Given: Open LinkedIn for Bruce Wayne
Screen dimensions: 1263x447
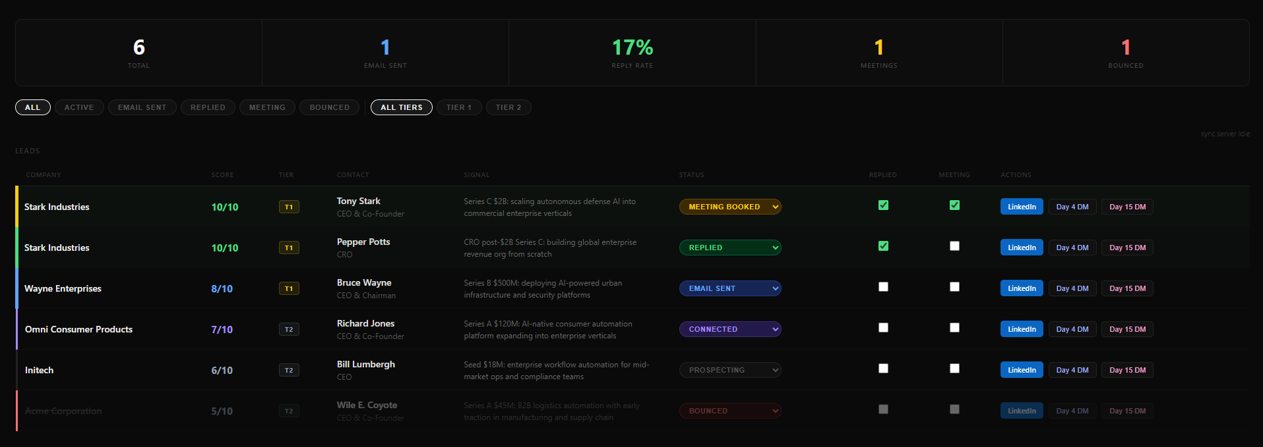Looking at the screenshot, I should click(x=1022, y=288).
